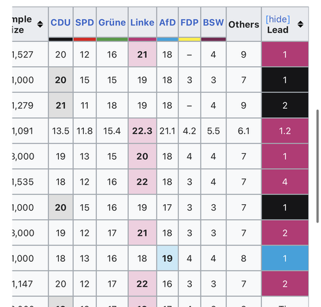Open the BSW party link
The image size is (321, 307).
[x=214, y=22]
